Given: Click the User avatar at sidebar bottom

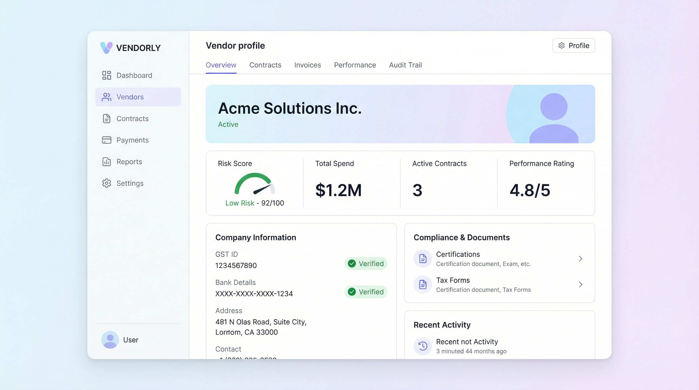Looking at the screenshot, I should point(110,340).
